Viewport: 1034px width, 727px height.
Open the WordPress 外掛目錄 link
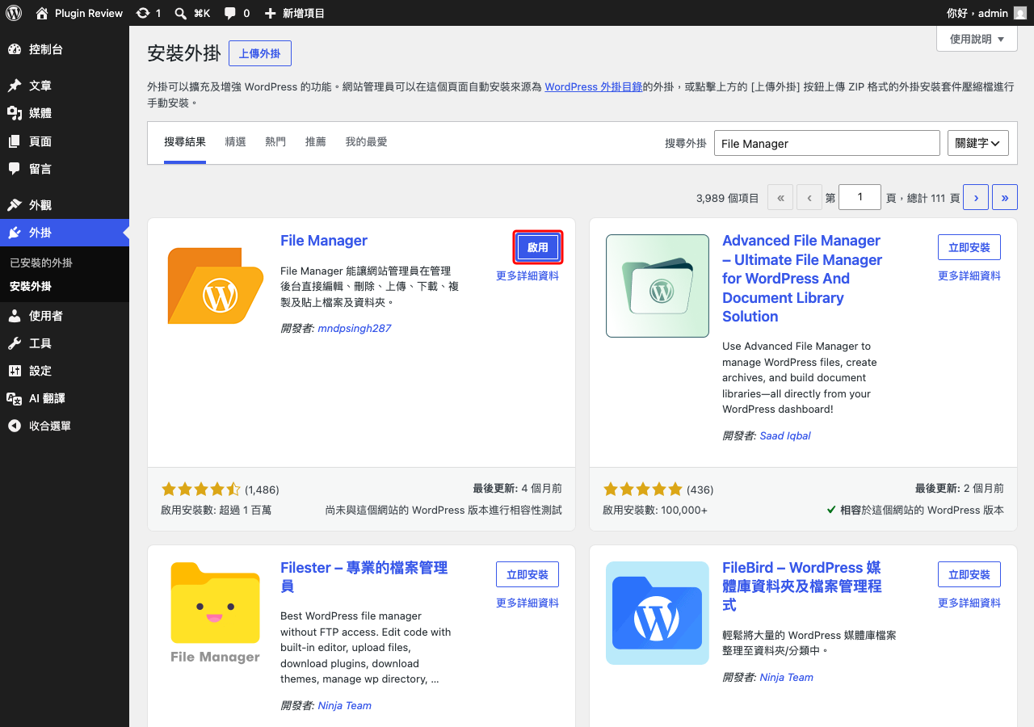(x=594, y=86)
